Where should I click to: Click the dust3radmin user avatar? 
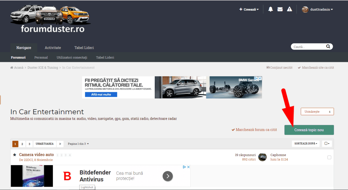(x=305, y=9)
